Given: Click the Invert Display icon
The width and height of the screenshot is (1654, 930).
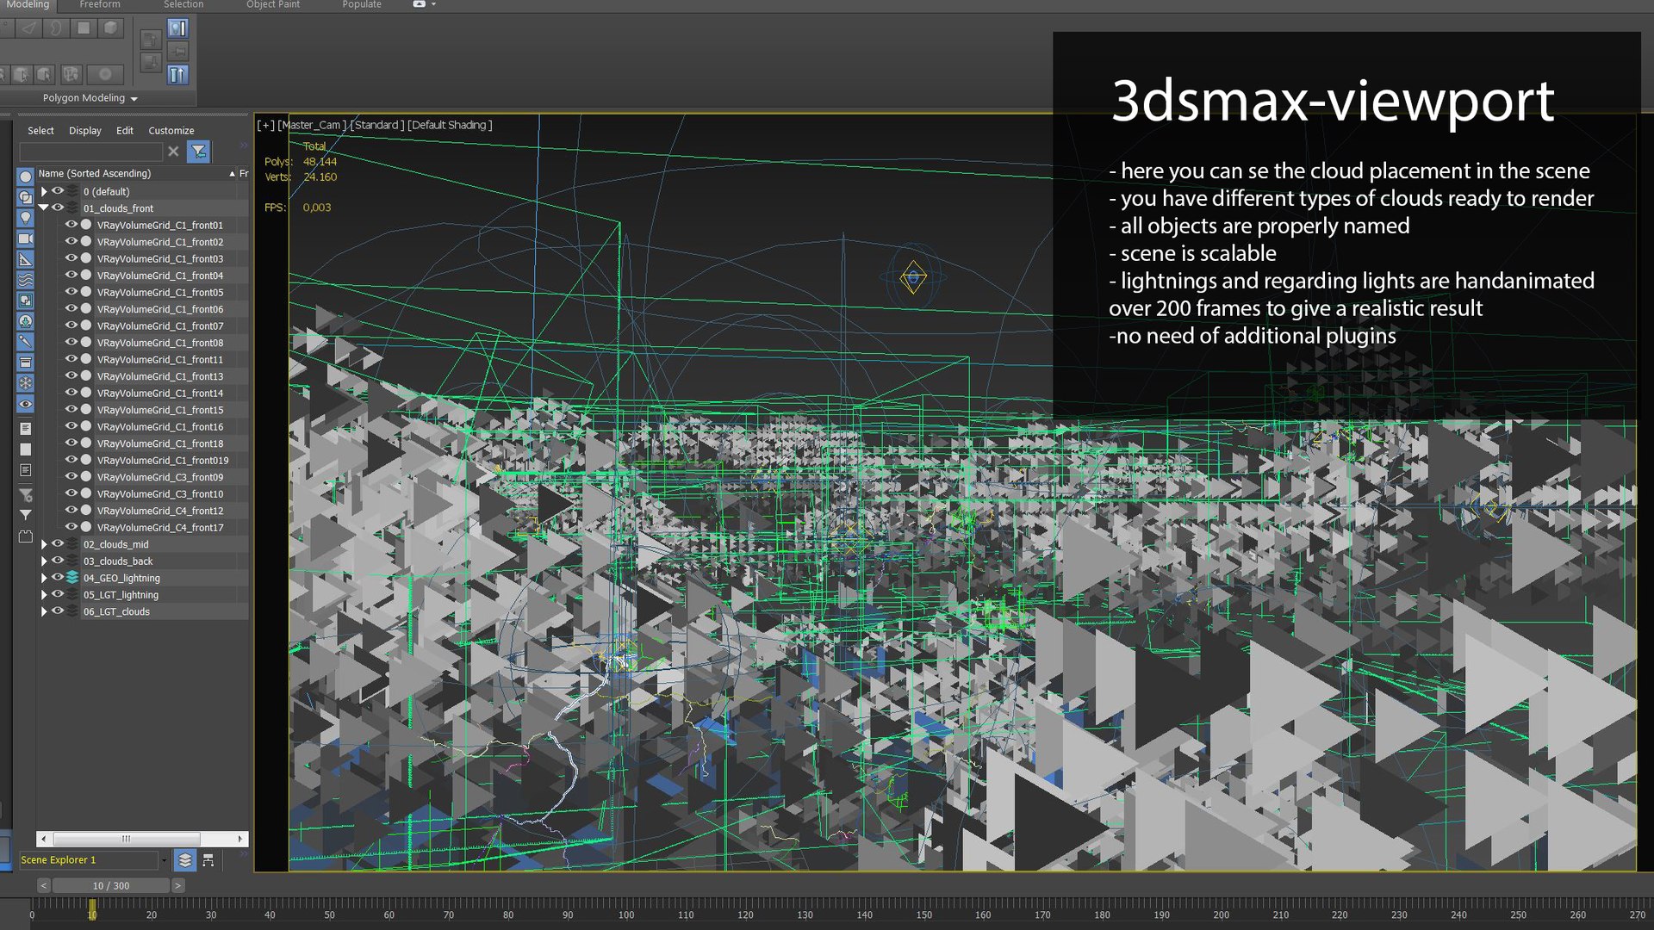Looking at the screenshot, I should [26, 470].
